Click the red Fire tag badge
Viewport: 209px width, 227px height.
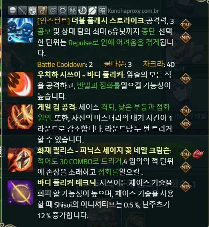pyautogui.click(x=198, y=154)
